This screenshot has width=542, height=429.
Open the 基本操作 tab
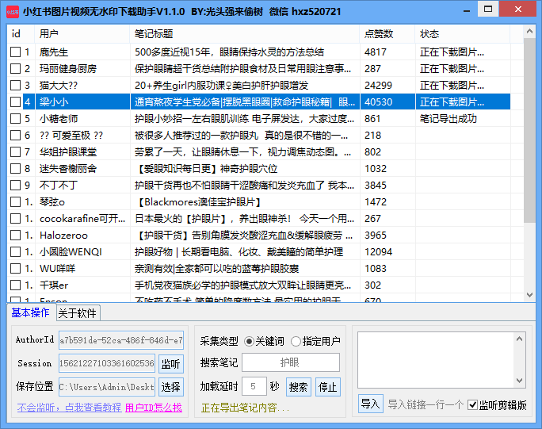click(x=30, y=312)
